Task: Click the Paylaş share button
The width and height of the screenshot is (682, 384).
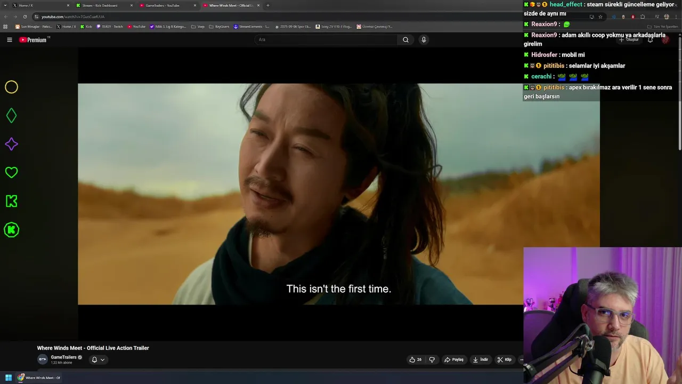Action: 454,359
